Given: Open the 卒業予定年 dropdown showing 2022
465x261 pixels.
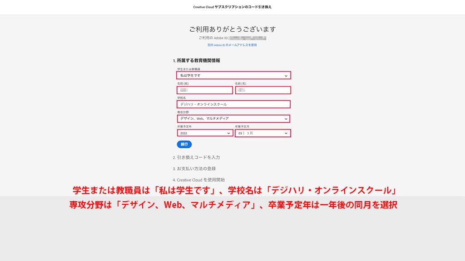Looking at the screenshot, I should tap(205, 133).
